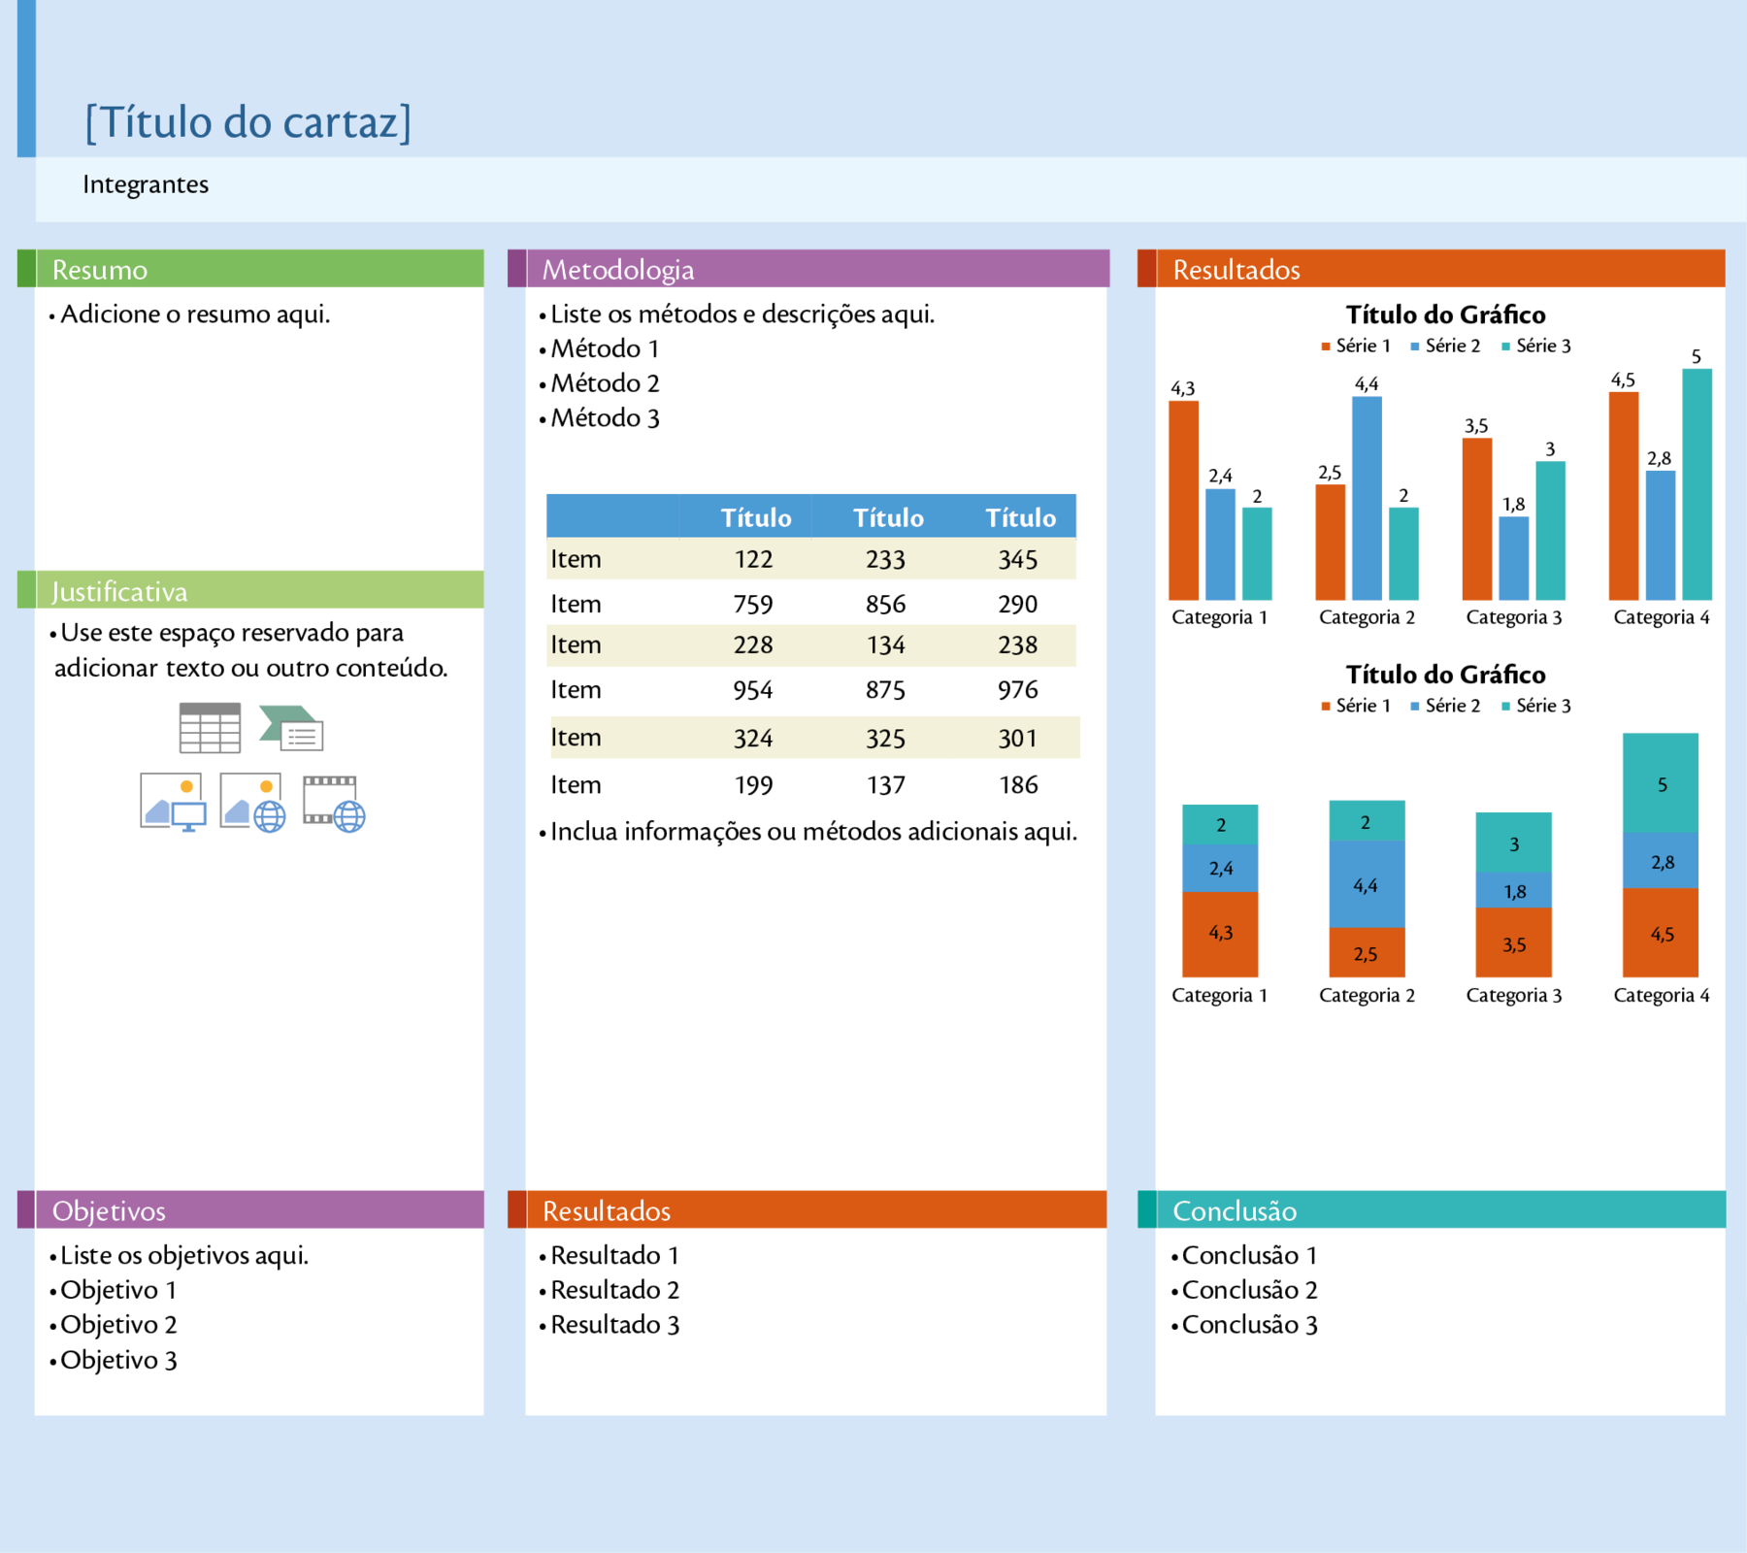The width and height of the screenshot is (1747, 1553).
Task: Select the orange 2,5 segment in stacked chart
Action: pyautogui.click(x=1367, y=953)
